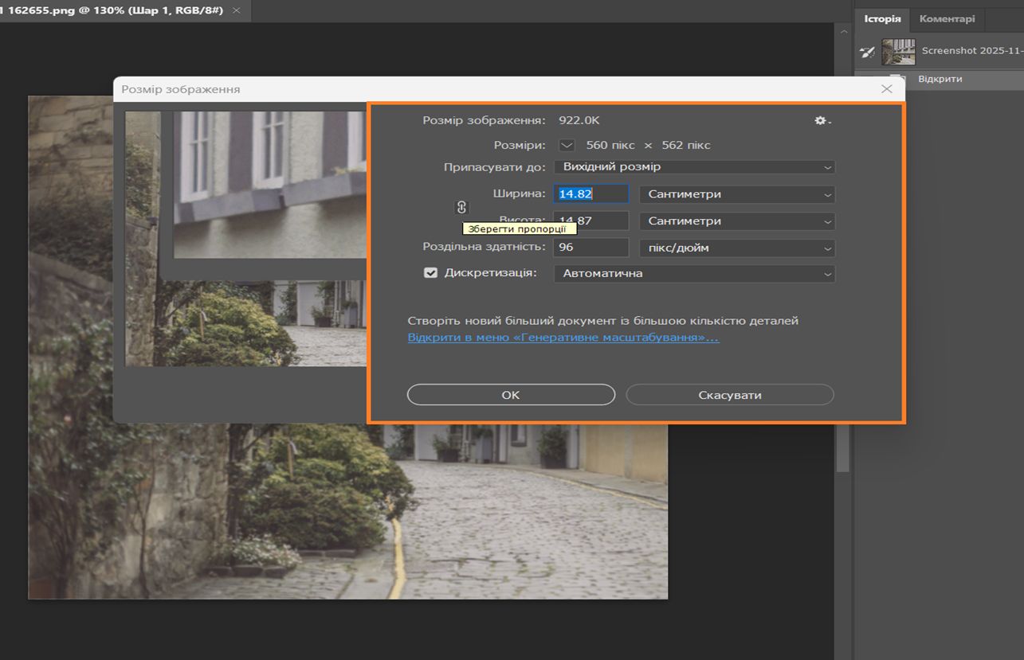Switch to the Коментарі panel tab

[947, 18]
